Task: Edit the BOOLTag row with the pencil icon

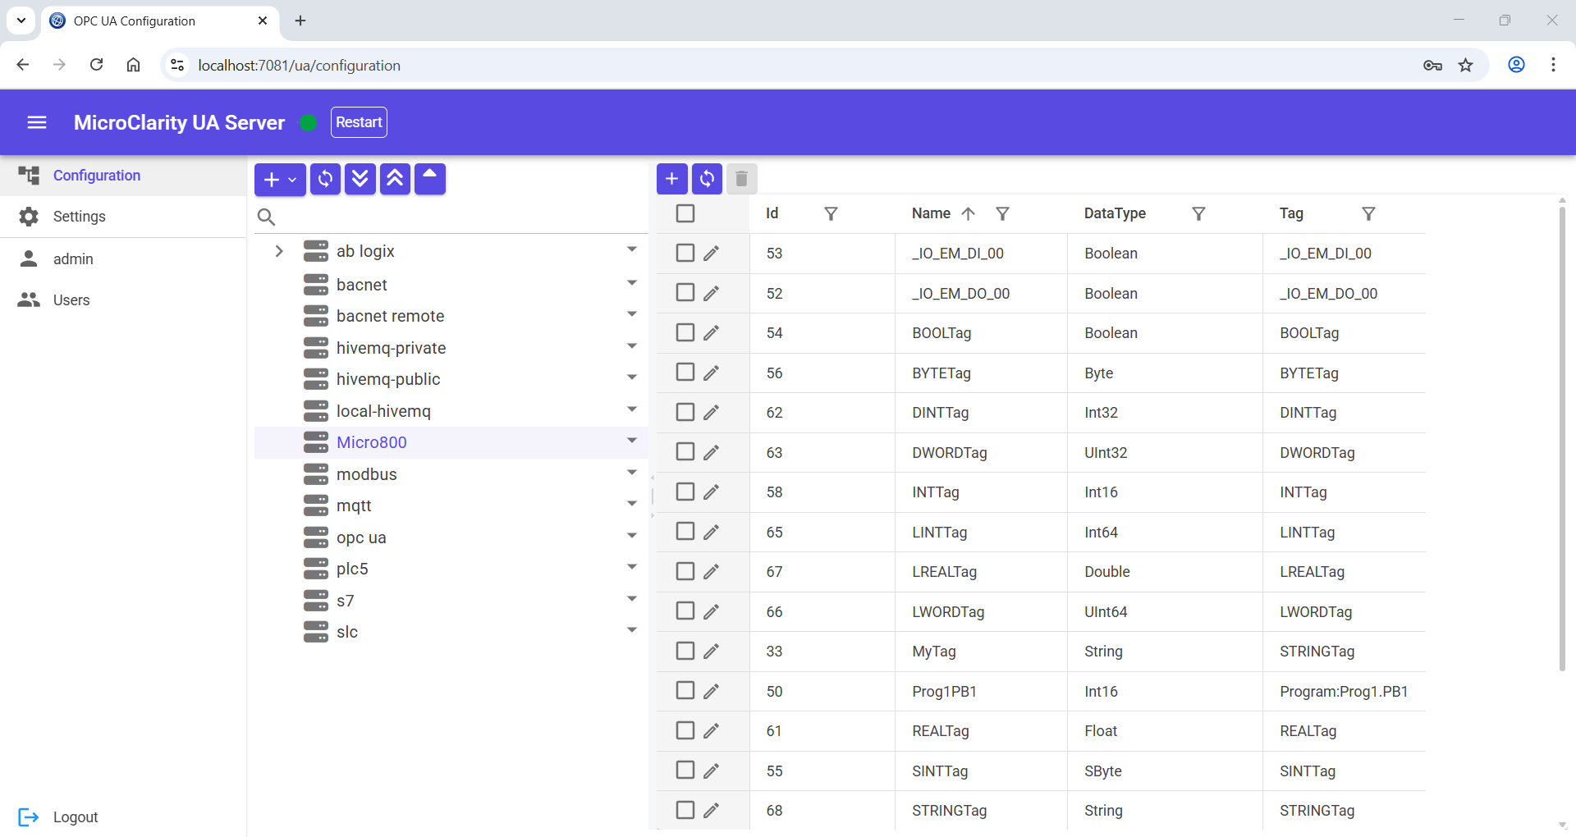Action: click(712, 333)
